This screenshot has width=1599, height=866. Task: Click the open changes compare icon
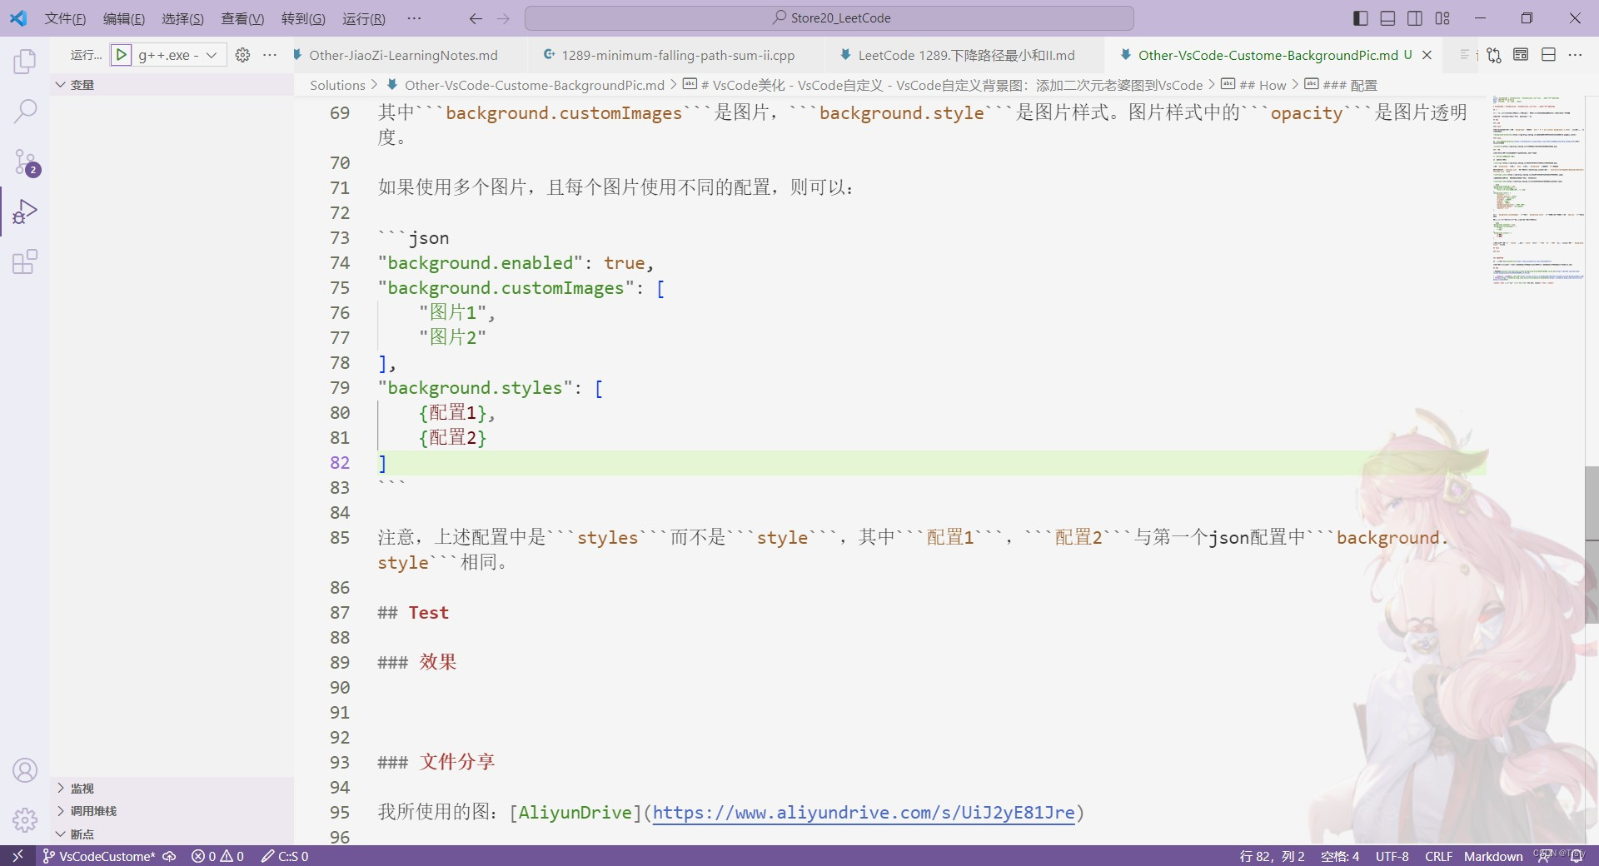coord(1494,55)
